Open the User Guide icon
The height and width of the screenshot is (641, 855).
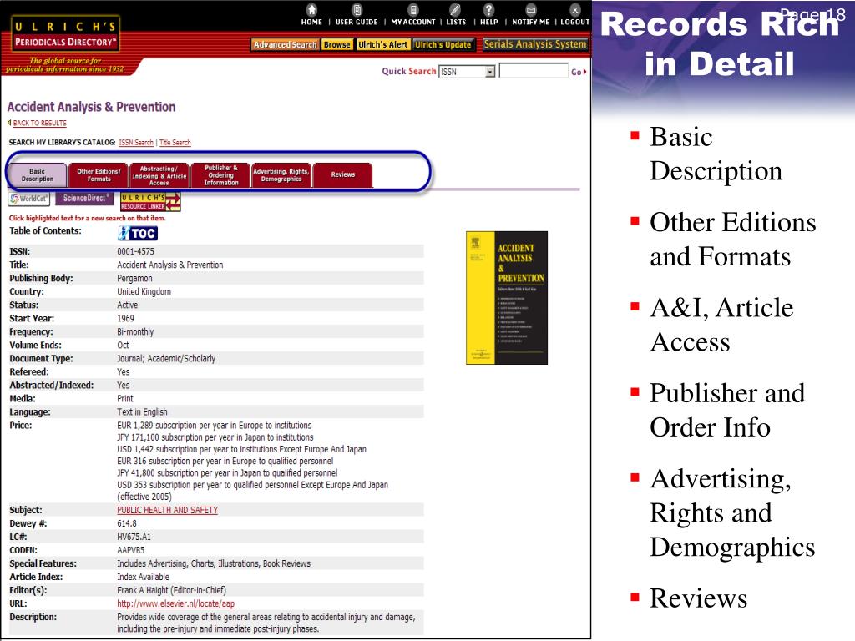tap(357, 10)
